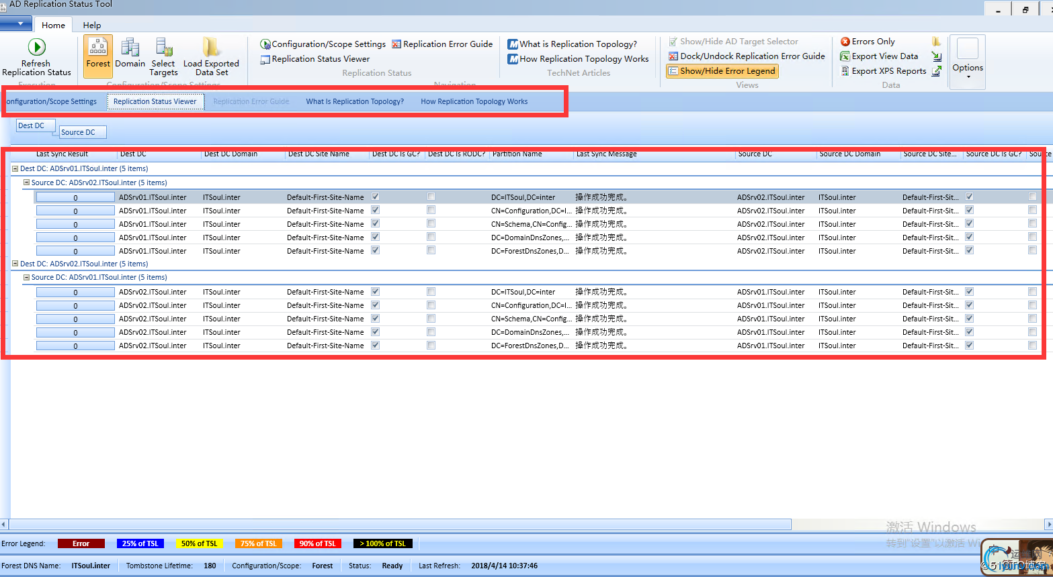
Task: Select Replication Status Viewer document tab
Action: pyautogui.click(x=155, y=102)
